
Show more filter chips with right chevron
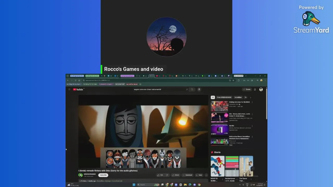click(250, 97)
